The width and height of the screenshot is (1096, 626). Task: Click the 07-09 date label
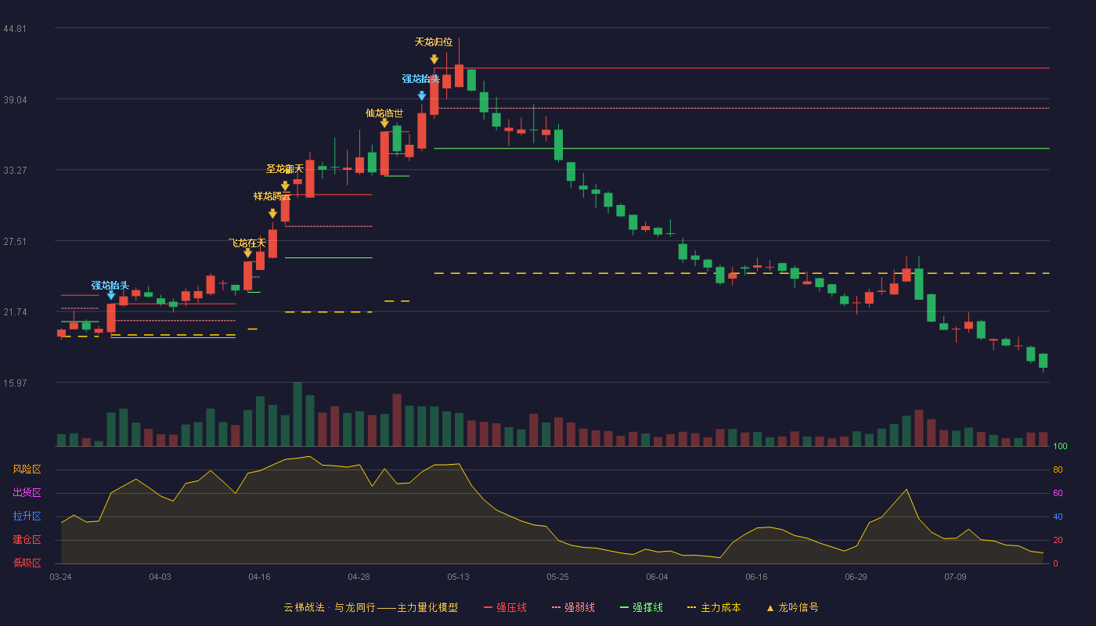pos(955,577)
